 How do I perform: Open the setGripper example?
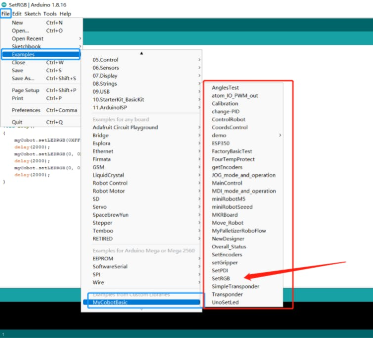243,263
